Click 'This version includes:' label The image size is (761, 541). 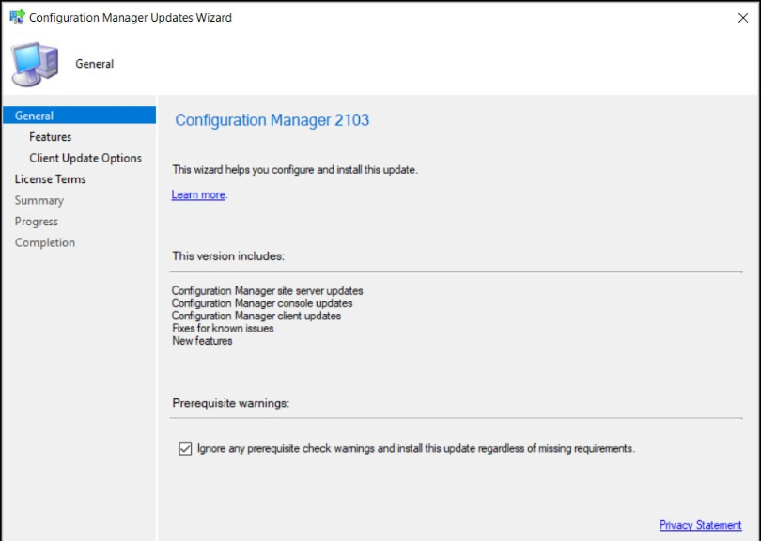tap(228, 256)
